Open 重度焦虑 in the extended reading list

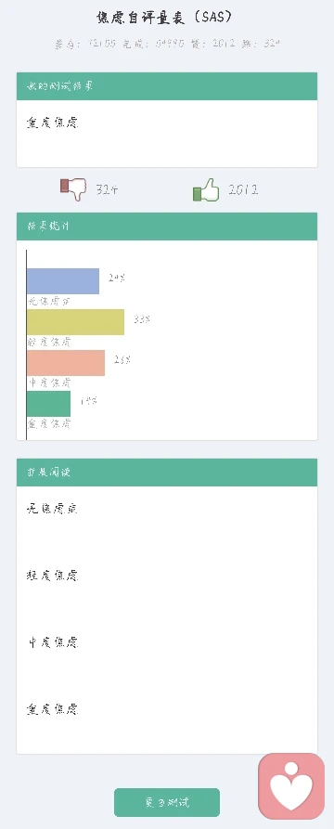pos(52,709)
